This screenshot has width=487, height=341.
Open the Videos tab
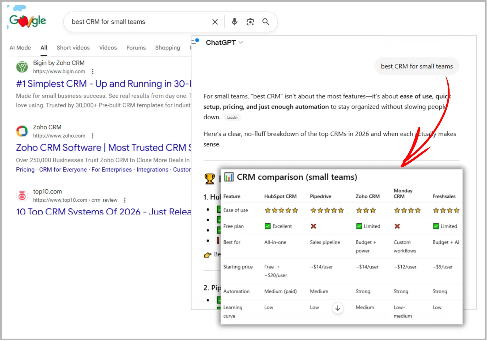(x=108, y=48)
